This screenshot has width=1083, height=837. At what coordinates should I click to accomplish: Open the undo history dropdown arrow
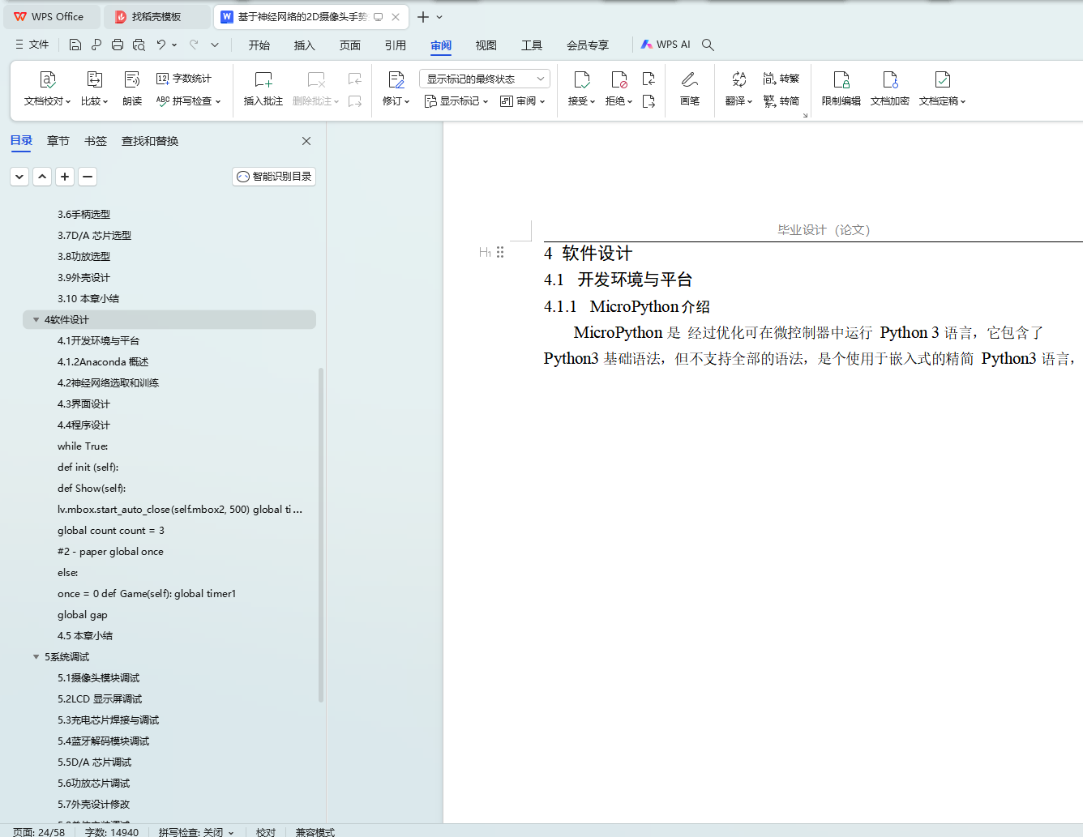174,45
